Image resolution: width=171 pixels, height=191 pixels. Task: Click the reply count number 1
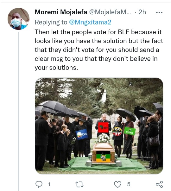[49, 184]
